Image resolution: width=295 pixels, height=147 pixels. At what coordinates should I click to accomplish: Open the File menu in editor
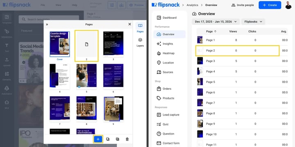tap(43, 5)
